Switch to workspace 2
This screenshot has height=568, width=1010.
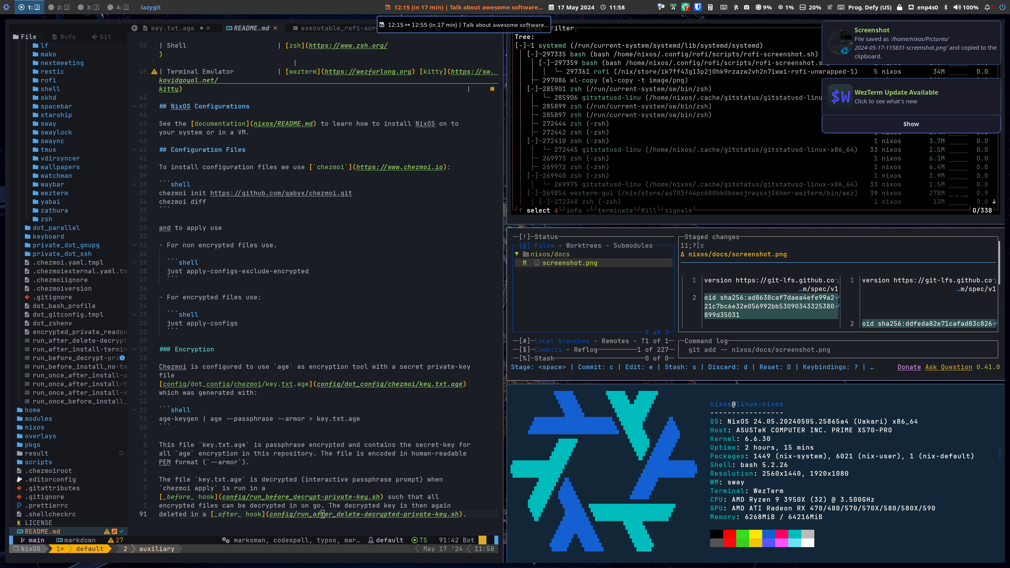(x=59, y=7)
